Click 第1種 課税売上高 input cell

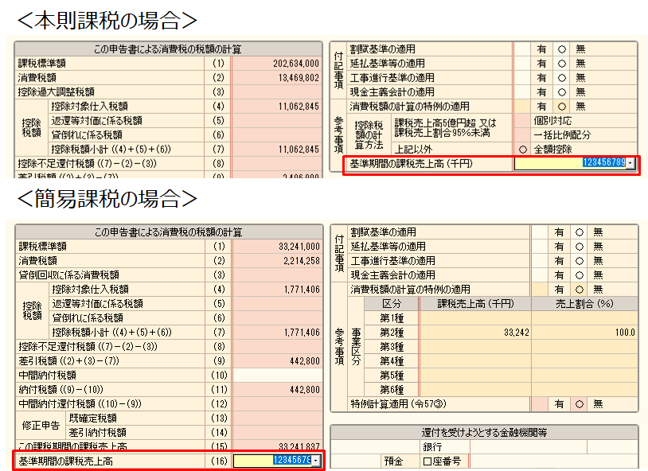point(474,317)
